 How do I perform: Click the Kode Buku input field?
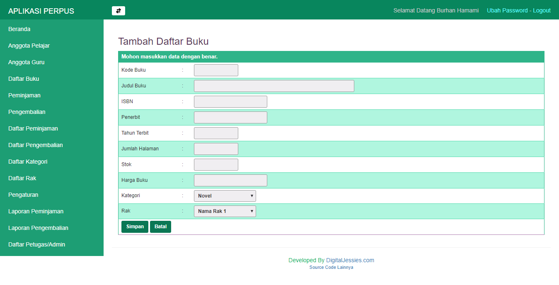coord(215,70)
